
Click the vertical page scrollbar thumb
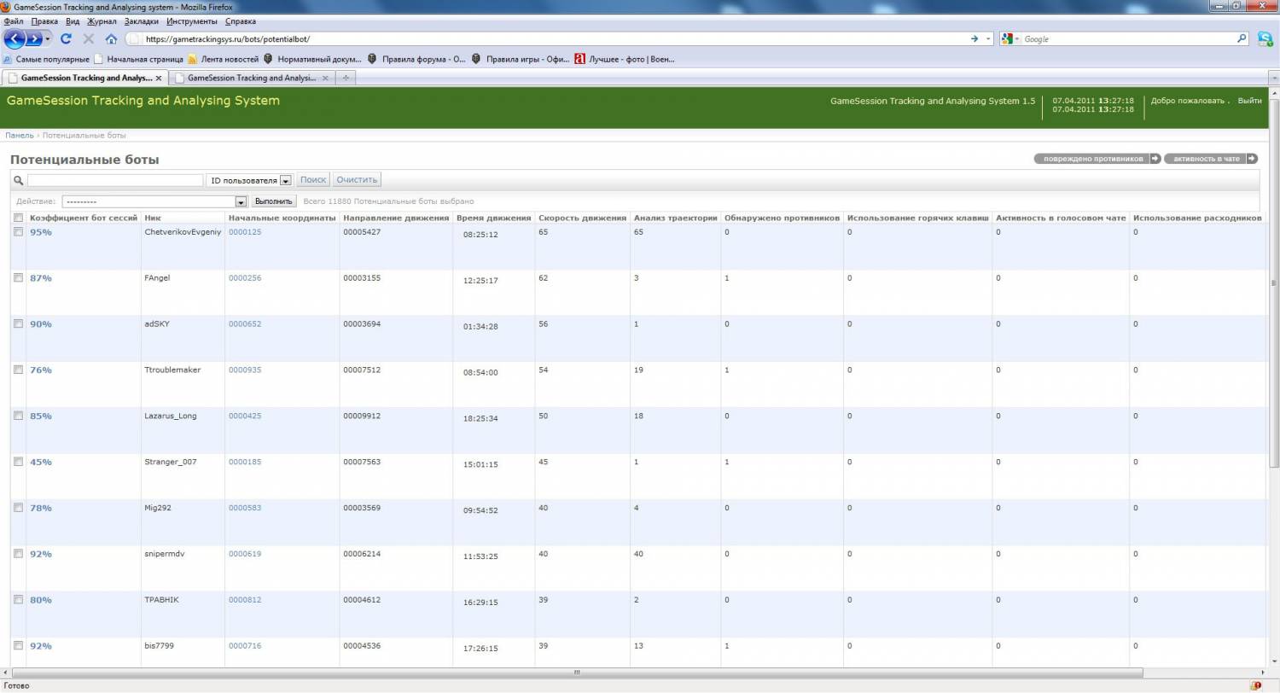[1275, 283]
